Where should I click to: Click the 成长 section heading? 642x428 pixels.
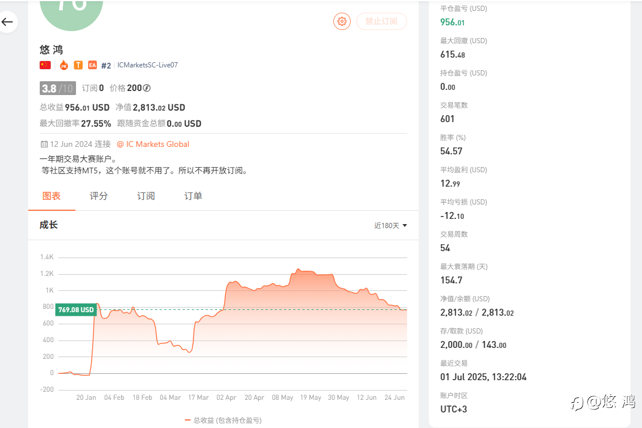coord(48,225)
